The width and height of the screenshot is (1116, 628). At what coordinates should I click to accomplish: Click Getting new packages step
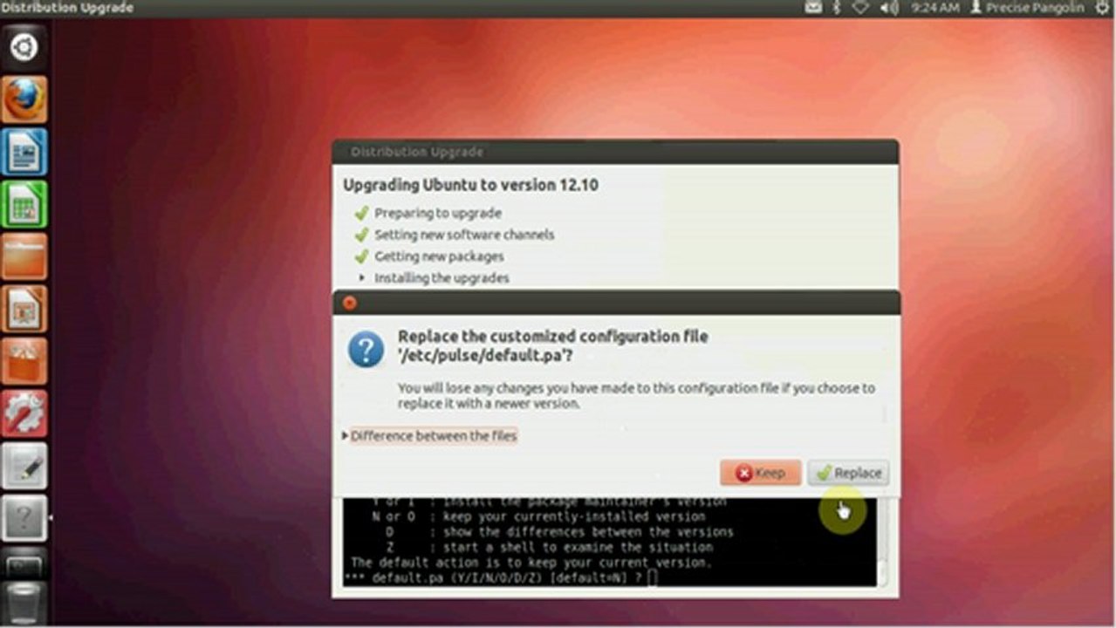439,256
